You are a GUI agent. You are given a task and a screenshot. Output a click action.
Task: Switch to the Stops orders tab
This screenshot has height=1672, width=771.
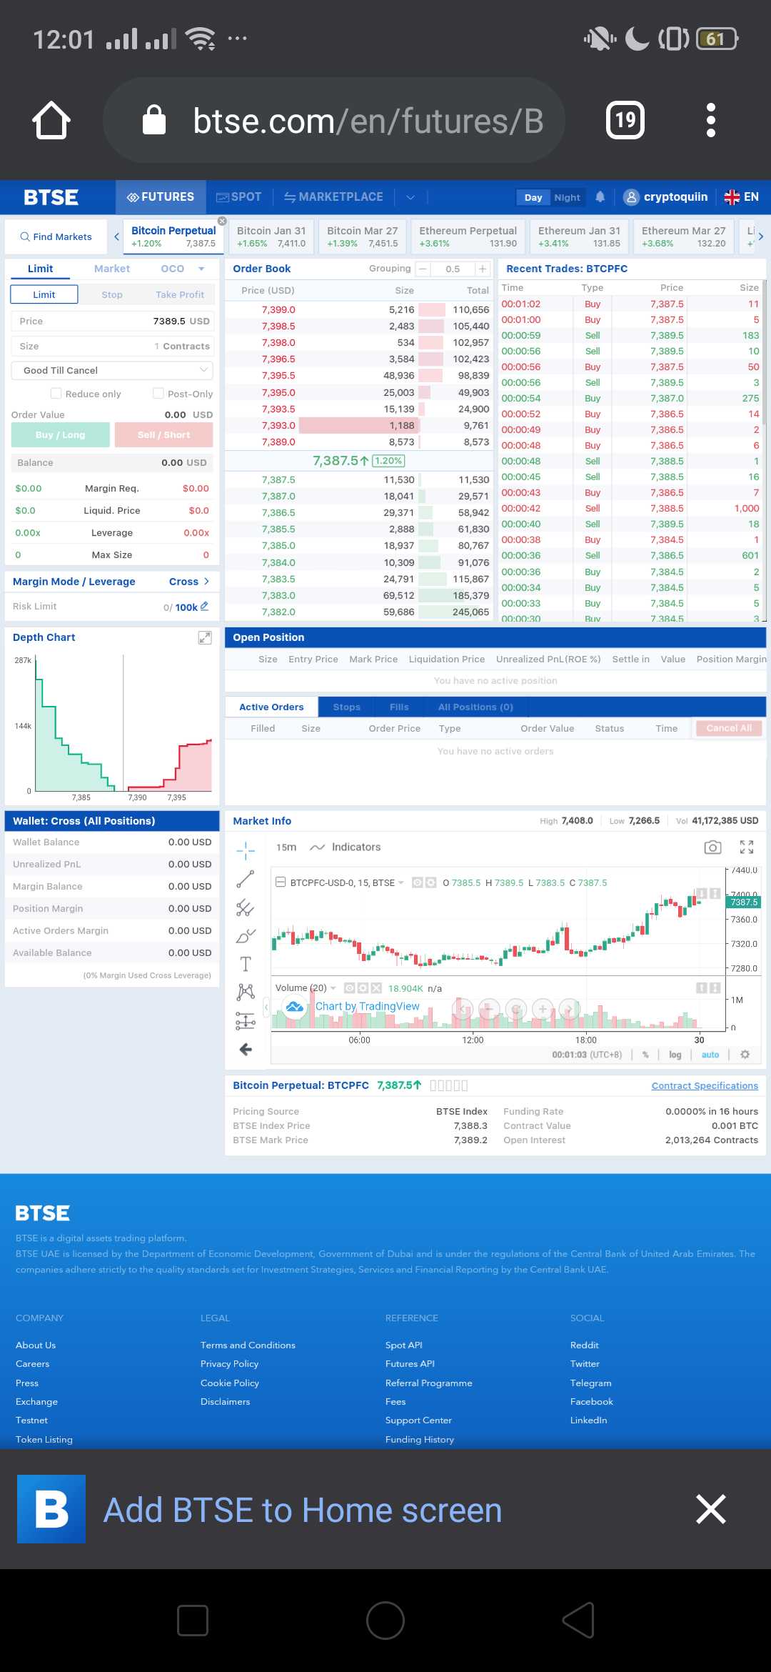pyautogui.click(x=347, y=707)
